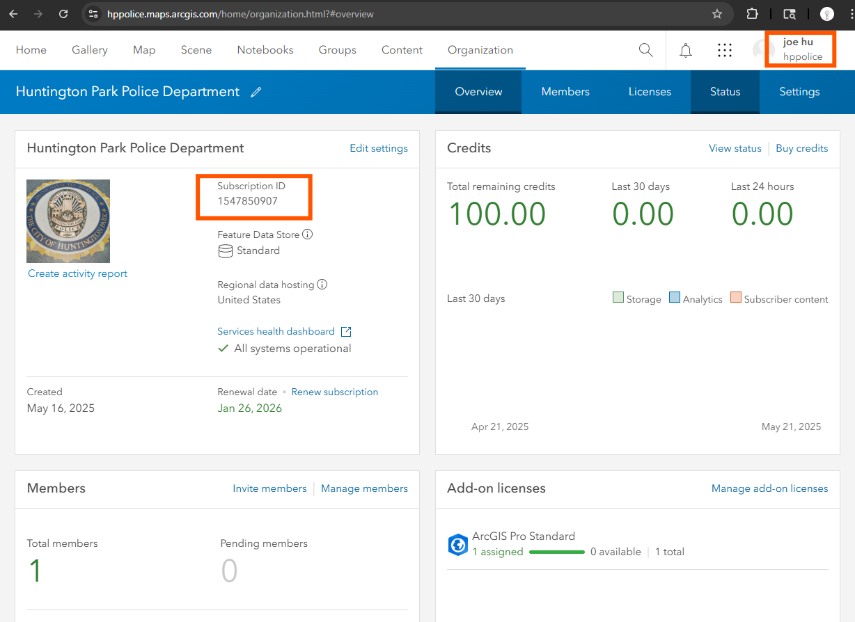Click the Subscriber content legend swatch
The image size is (855, 622).
point(736,298)
